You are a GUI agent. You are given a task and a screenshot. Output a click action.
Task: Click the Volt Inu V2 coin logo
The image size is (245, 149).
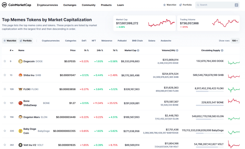pyautogui.click(x=20, y=145)
